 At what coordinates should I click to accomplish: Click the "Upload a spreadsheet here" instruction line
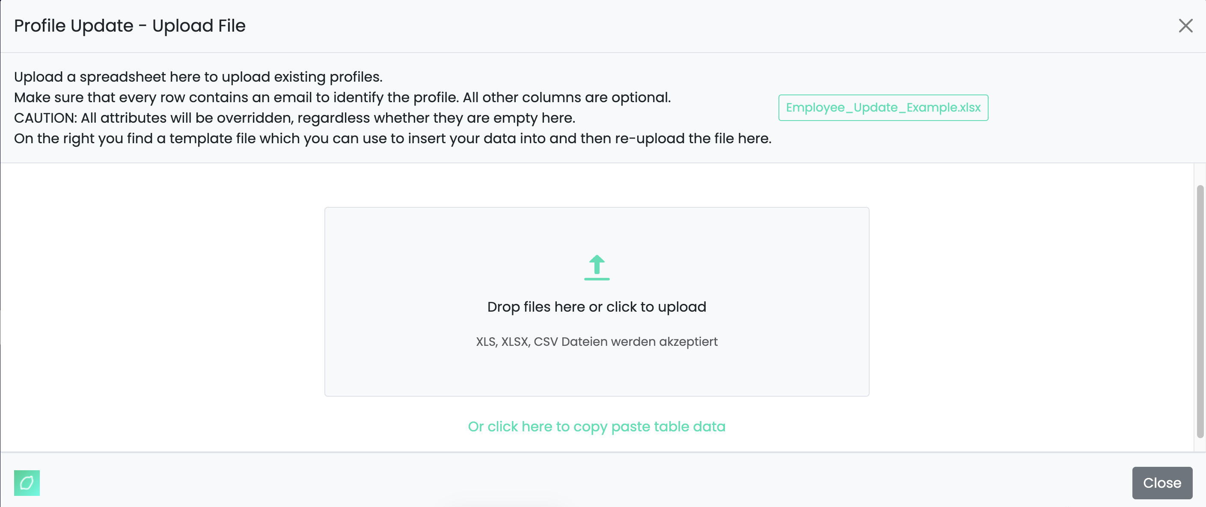click(198, 77)
